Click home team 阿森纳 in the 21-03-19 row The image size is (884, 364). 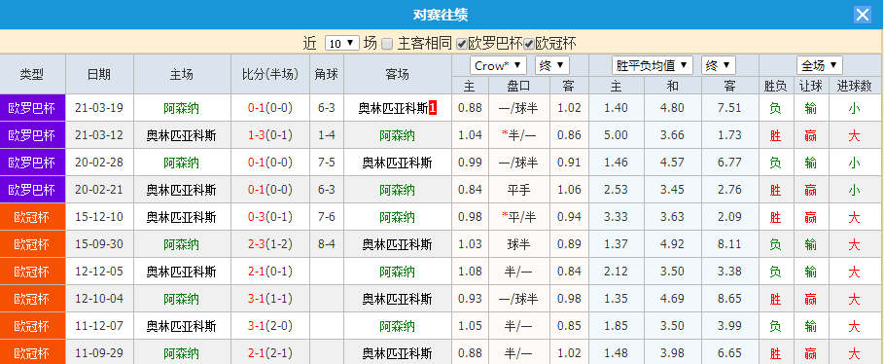click(x=181, y=108)
